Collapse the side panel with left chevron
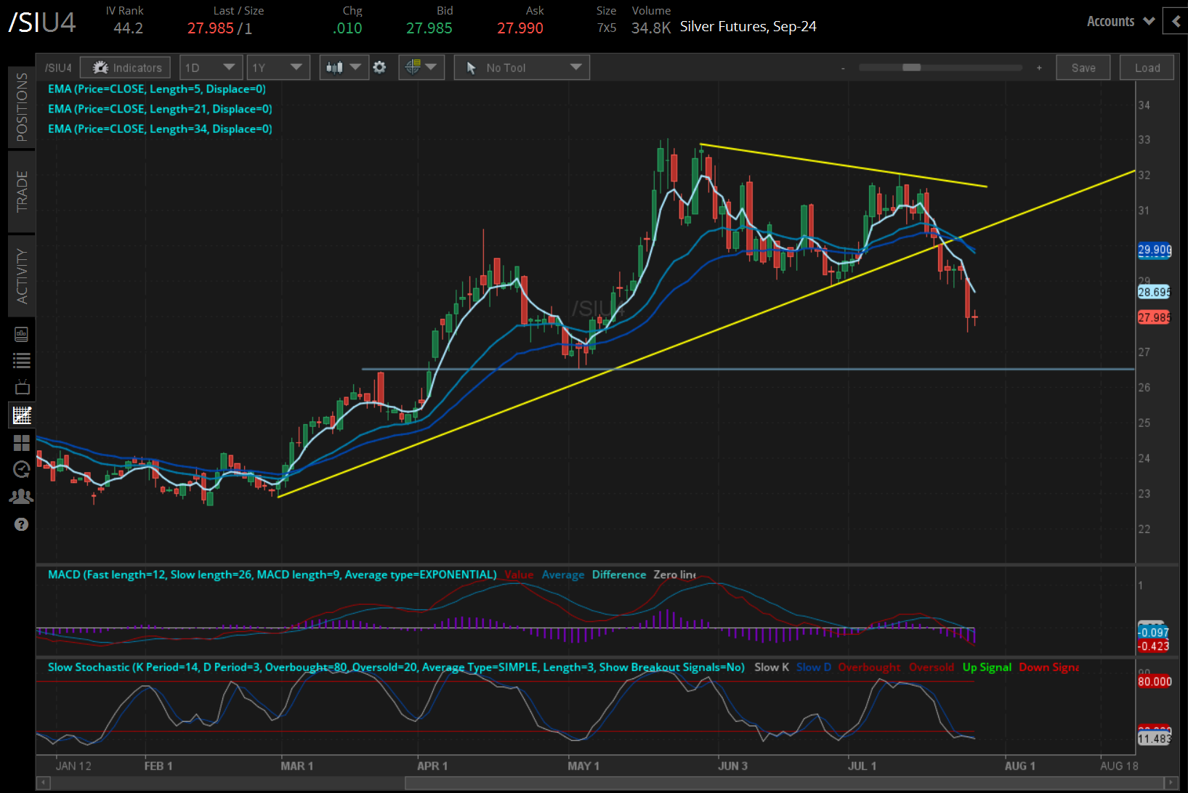This screenshot has width=1188, height=793. (x=1176, y=21)
